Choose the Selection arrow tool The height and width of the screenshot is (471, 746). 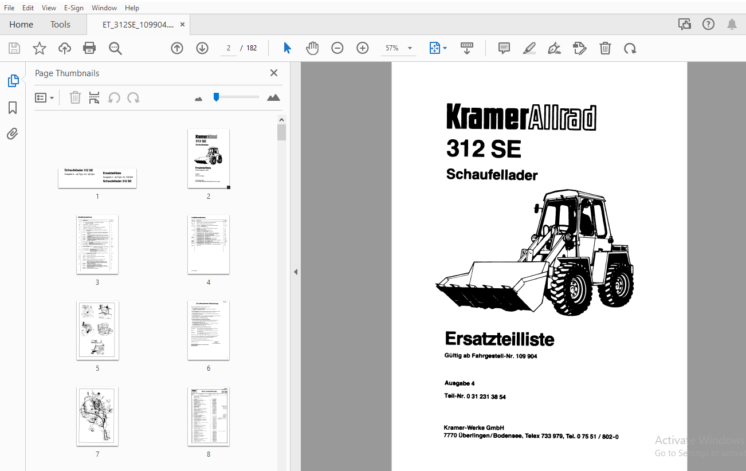287,48
